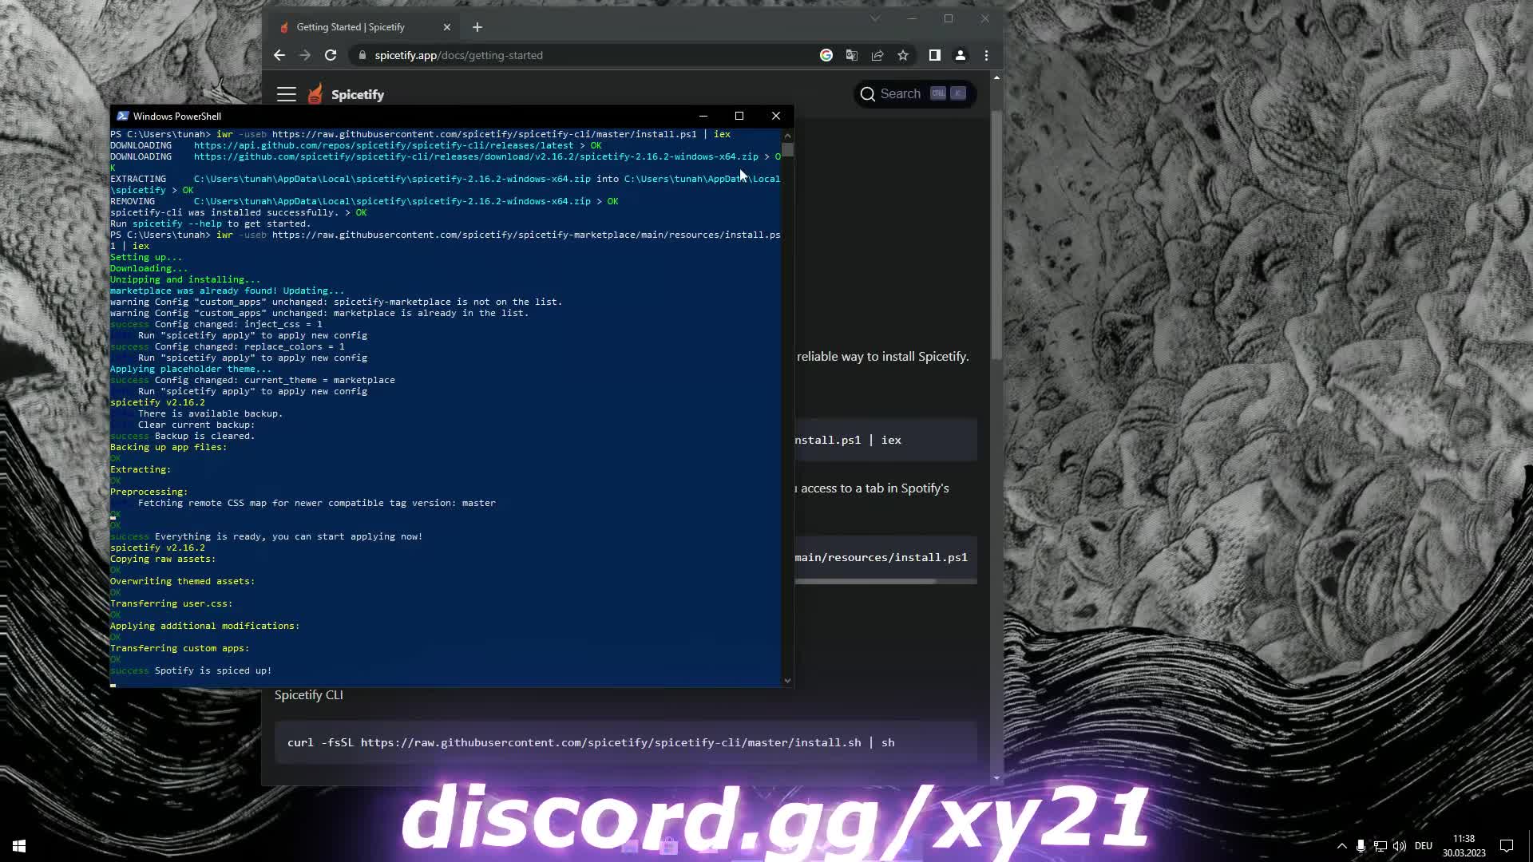Open the Spicetify hamburger navigation menu
The image size is (1533, 862).
click(287, 94)
